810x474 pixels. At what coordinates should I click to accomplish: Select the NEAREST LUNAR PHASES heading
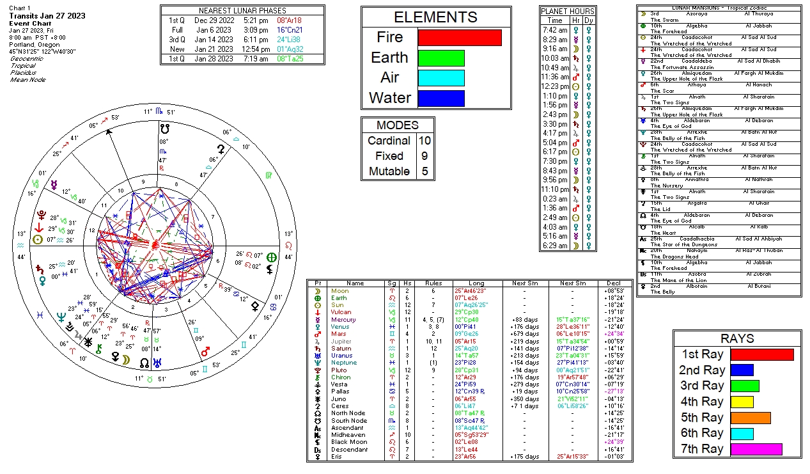[x=242, y=11]
